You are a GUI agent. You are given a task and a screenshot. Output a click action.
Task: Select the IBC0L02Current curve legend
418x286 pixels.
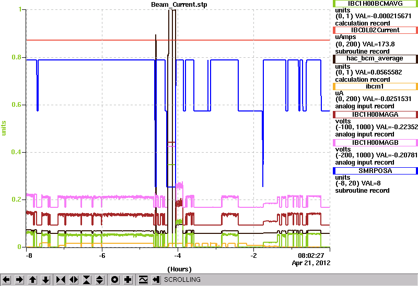pos(375,30)
